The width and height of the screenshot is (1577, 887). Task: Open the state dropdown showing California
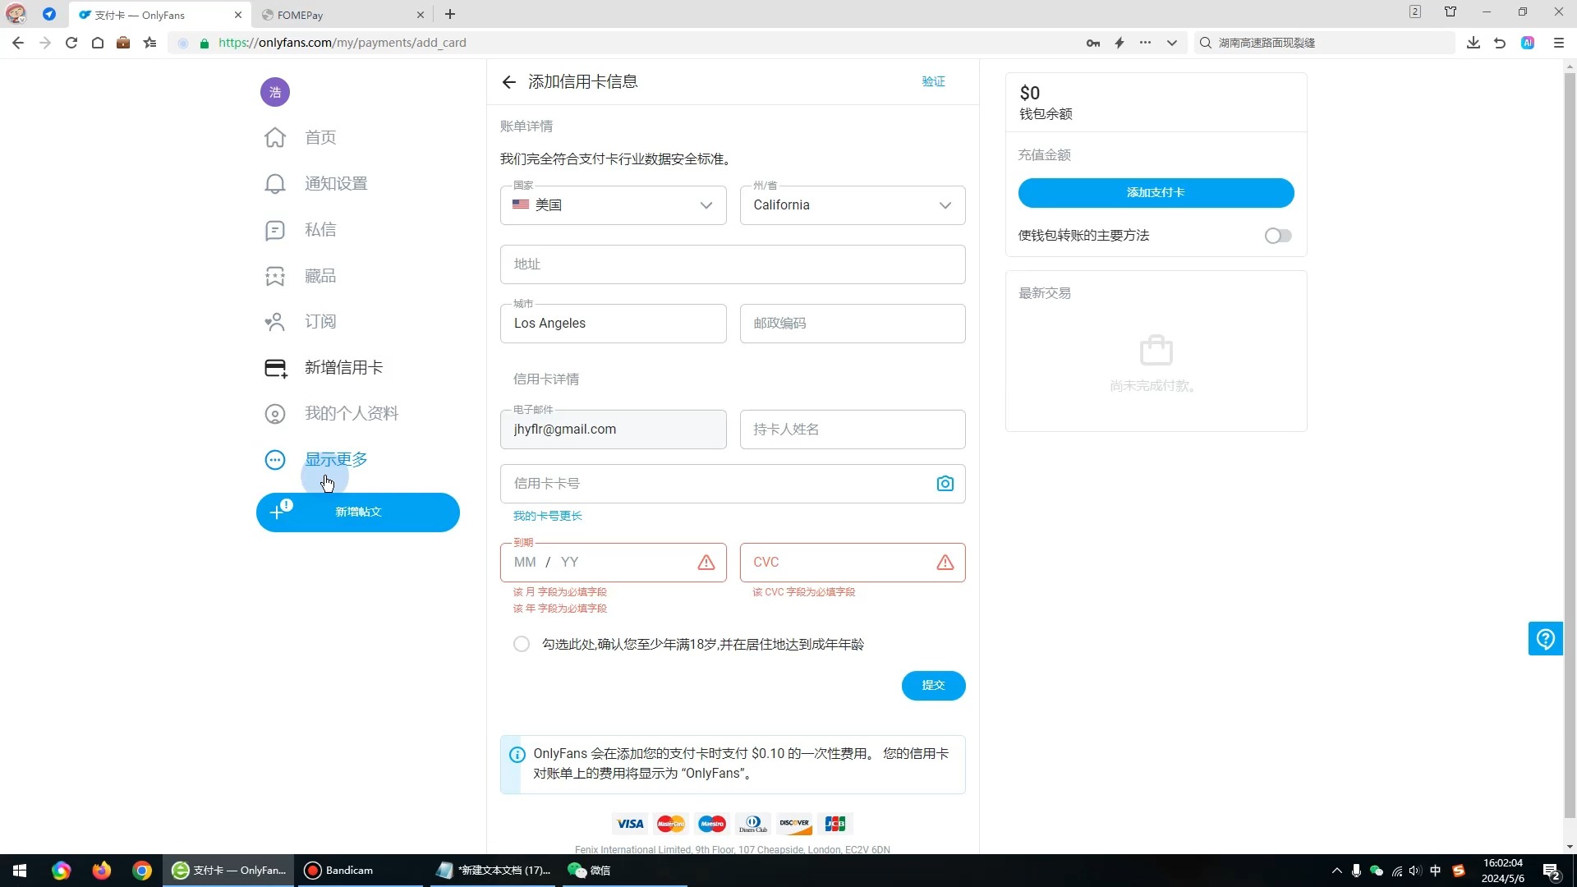(x=853, y=205)
